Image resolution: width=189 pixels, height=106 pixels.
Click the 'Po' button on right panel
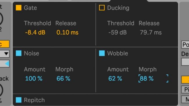pos(185,45)
